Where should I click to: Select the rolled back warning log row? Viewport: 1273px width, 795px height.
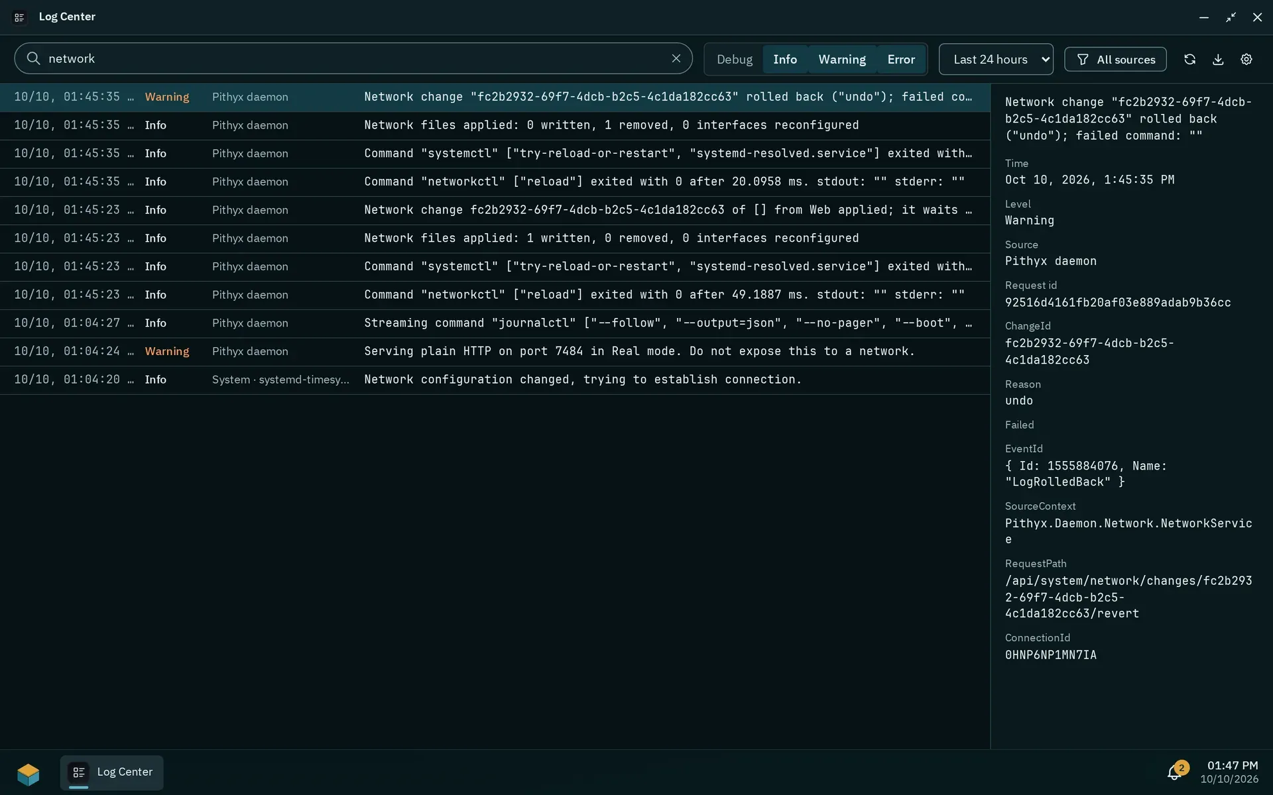[x=495, y=97]
